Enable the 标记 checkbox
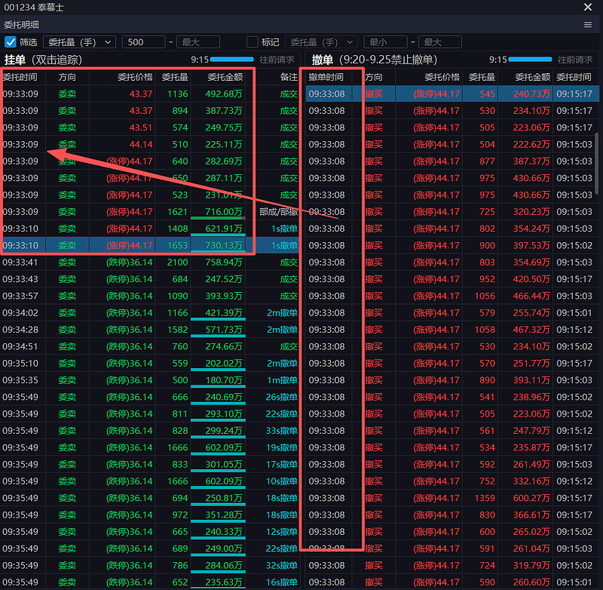 tap(253, 42)
